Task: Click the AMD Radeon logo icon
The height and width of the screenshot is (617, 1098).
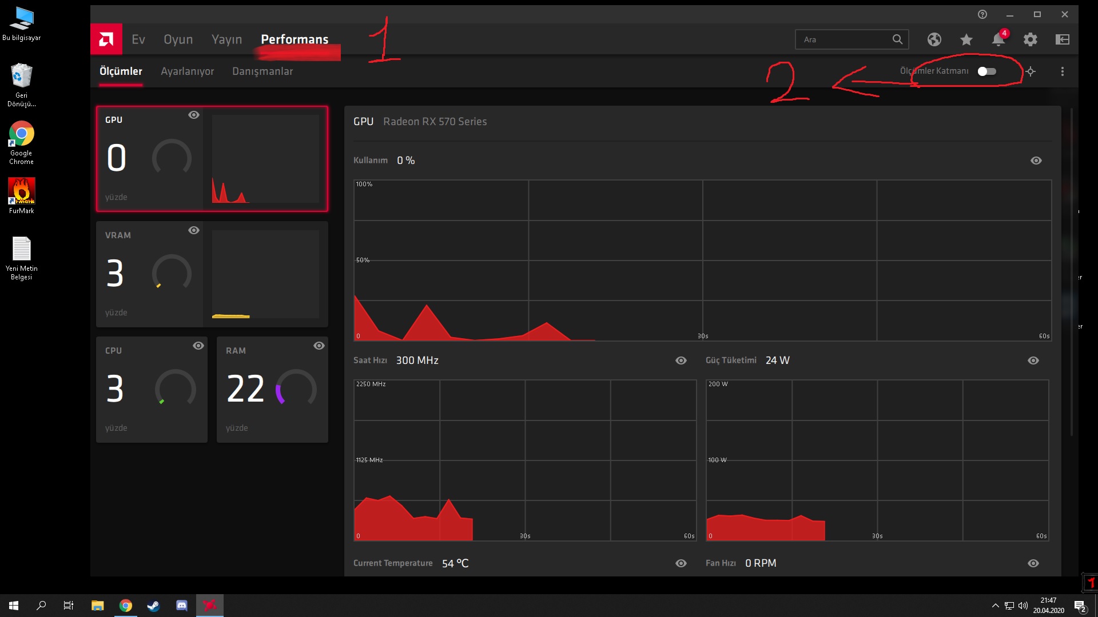Action: click(x=106, y=39)
